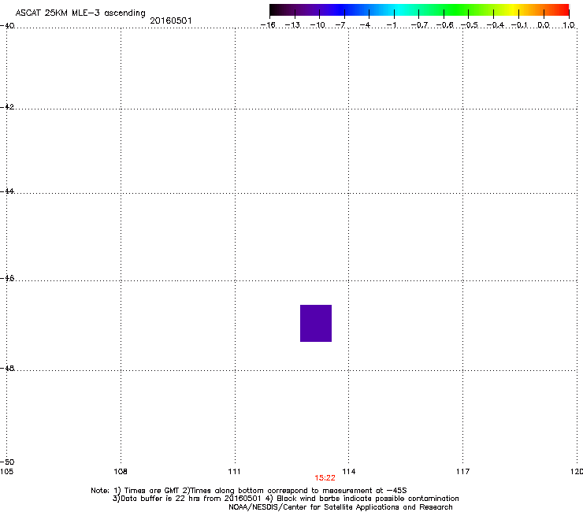This screenshot has height=512, width=583.
Task: Click the color bar label -4
Action: [x=365, y=25]
